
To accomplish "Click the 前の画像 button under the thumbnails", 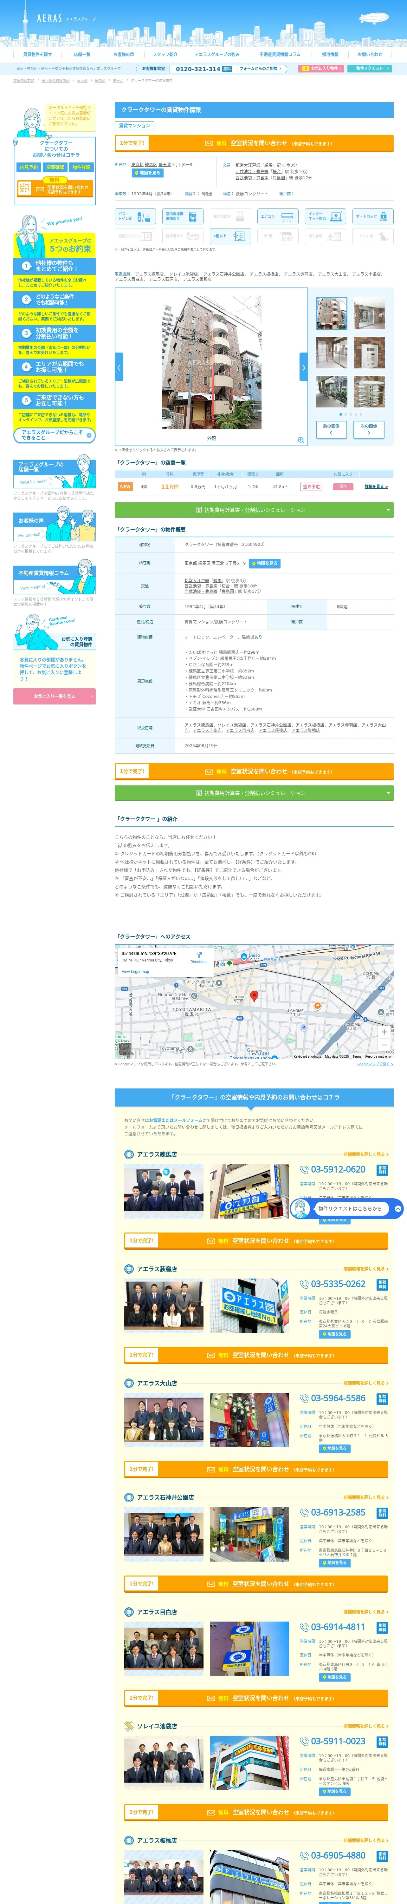I will (x=331, y=429).
